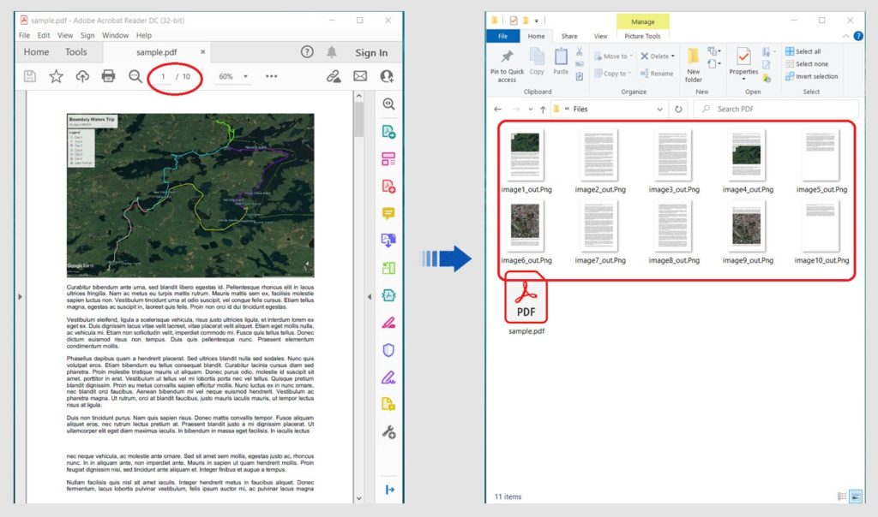Switch to the Picture Tools ribbon tab
The image size is (878, 517).
(x=641, y=38)
